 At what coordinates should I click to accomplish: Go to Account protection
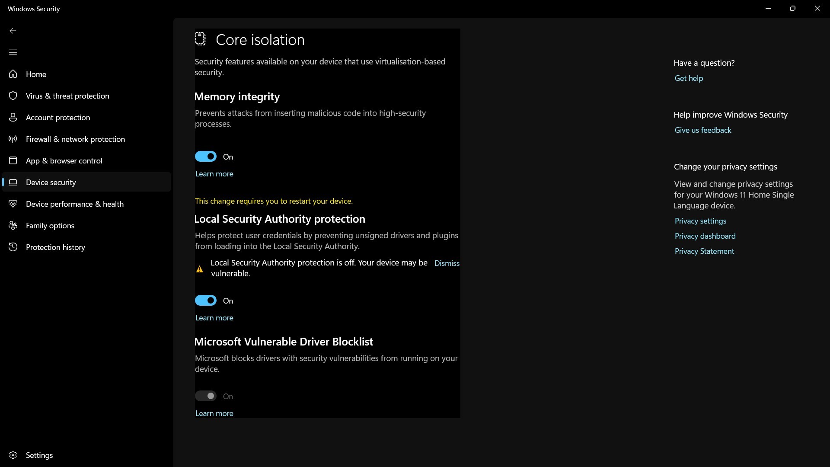click(86, 117)
